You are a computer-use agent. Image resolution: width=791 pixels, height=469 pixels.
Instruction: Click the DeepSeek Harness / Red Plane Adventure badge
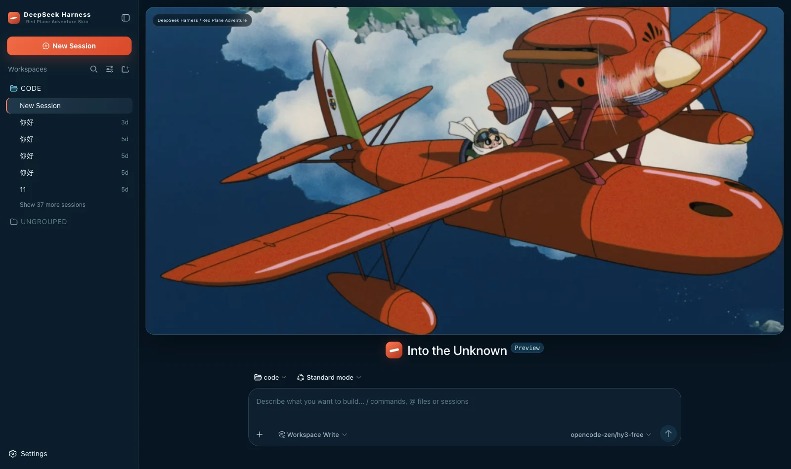click(x=202, y=20)
